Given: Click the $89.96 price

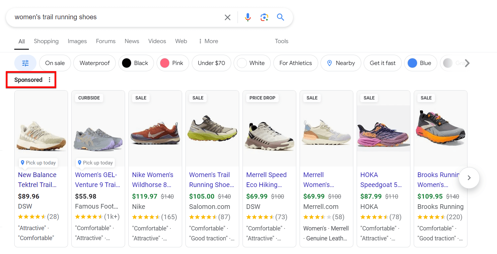Looking at the screenshot, I should (29, 196).
